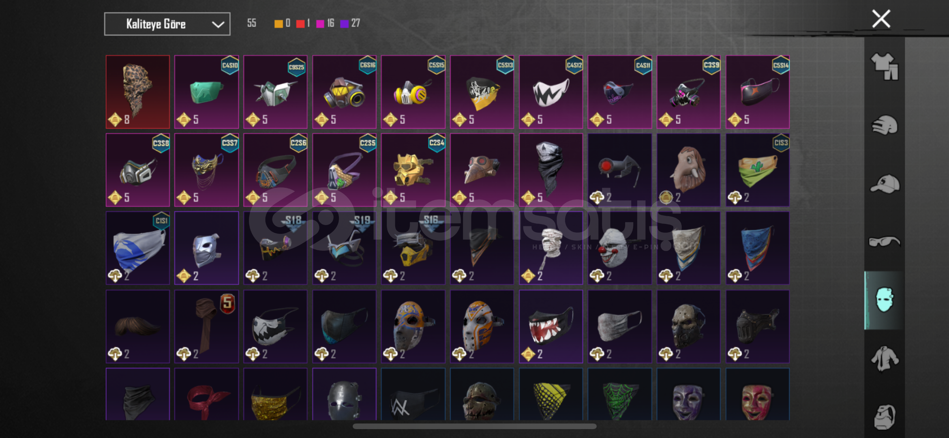The image size is (949, 438).
Task: Select the plague doctor beak mask
Action: [x=482, y=170]
